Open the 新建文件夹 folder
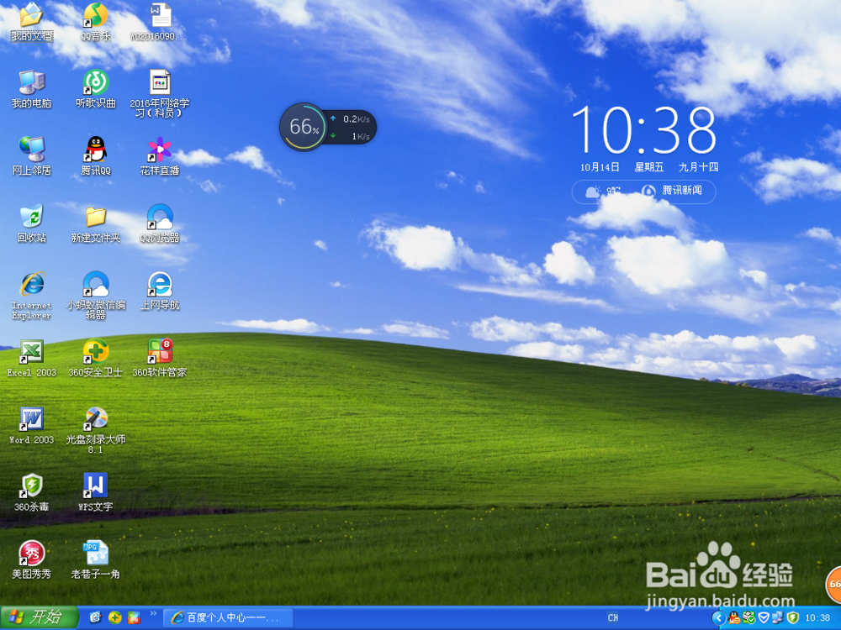841x630 pixels. point(96,223)
